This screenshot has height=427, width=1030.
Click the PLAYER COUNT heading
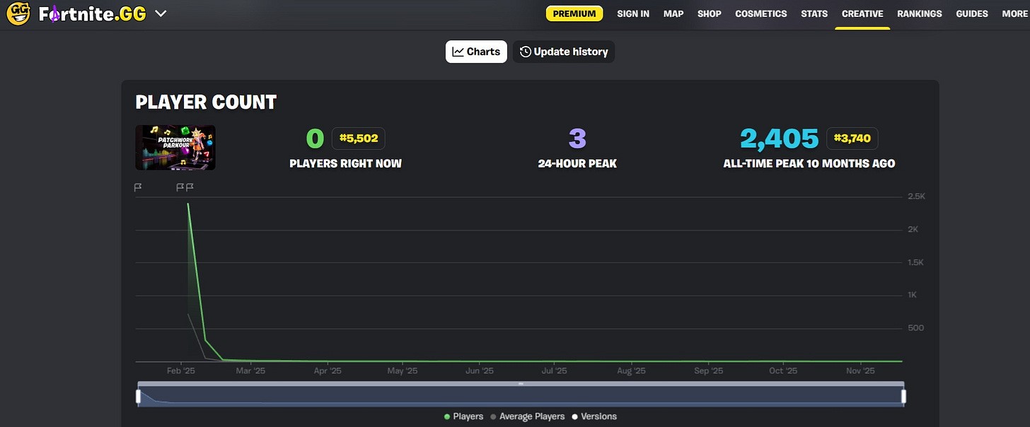click(x=206, y=103)
